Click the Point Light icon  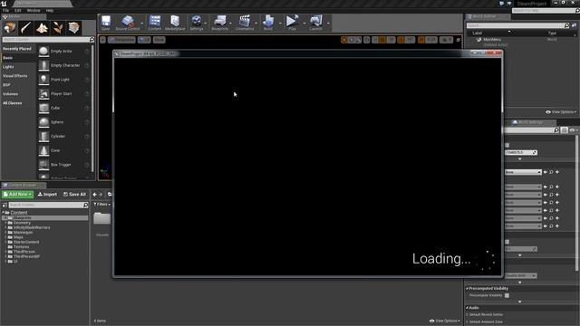click(x=43, y=80)
